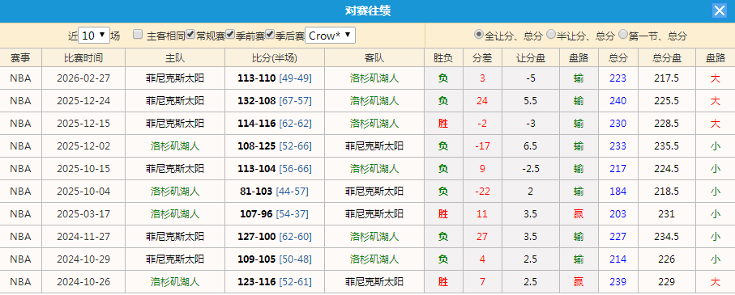The image size is (735, 295).
Task: Click away team 洛杉矶湖人 on 2026-02-27 row
Action: (374, 78)
